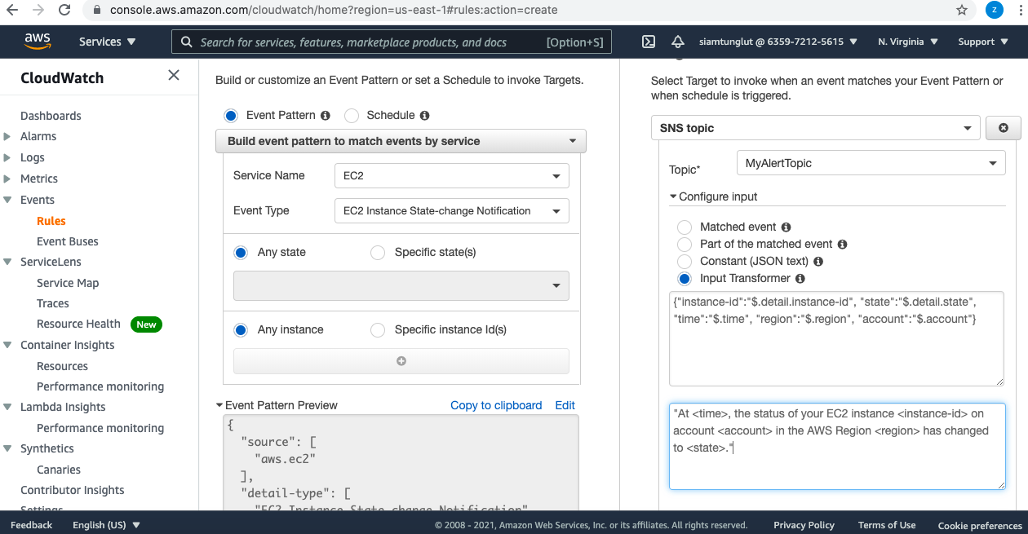The width and height of the screenshot is (1028, 534).
Task: Click the info icon beside Constant (JSON text)
Action: click(x=818, y=261)
